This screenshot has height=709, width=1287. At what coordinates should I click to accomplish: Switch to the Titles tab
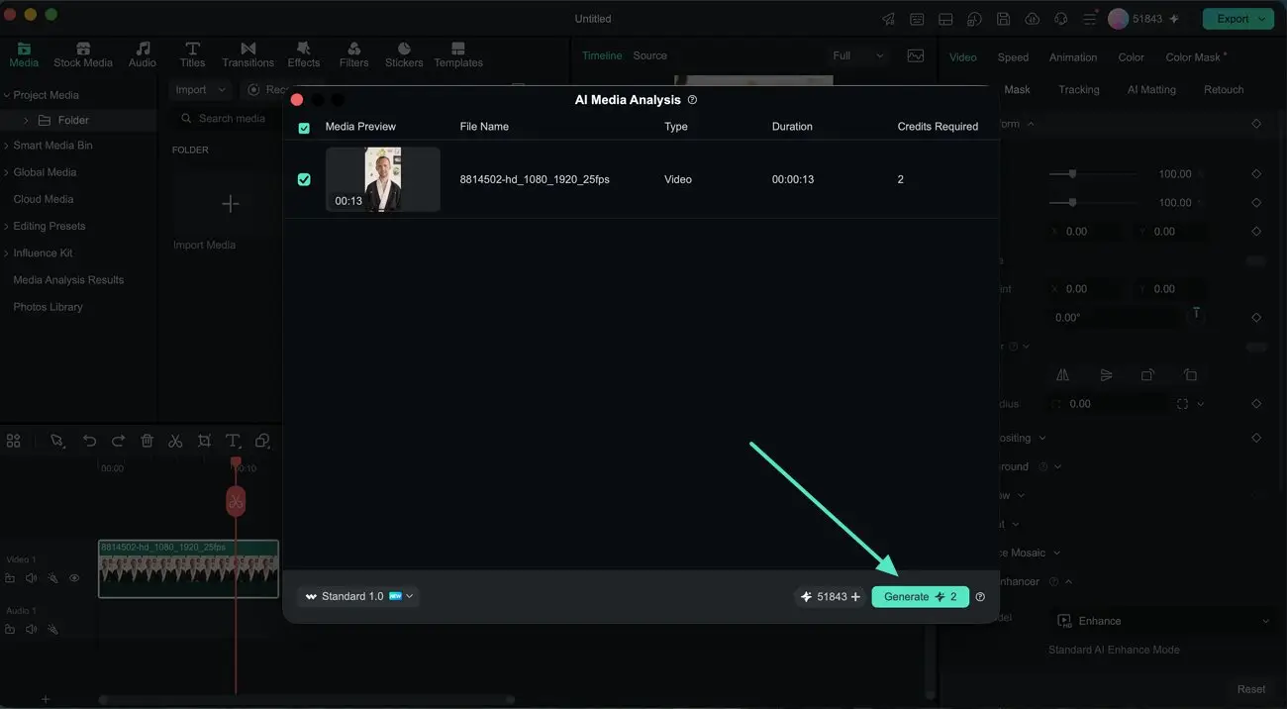pos(192,54)
